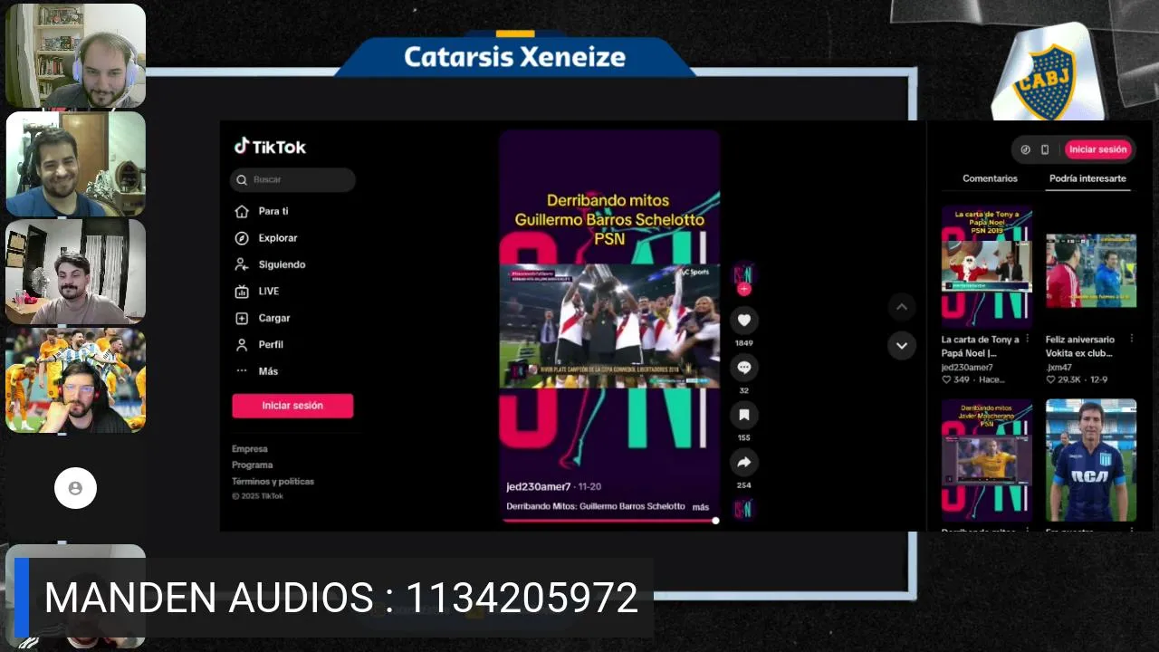
Task: Click the Buscar search field
Action: click(292, 179)
